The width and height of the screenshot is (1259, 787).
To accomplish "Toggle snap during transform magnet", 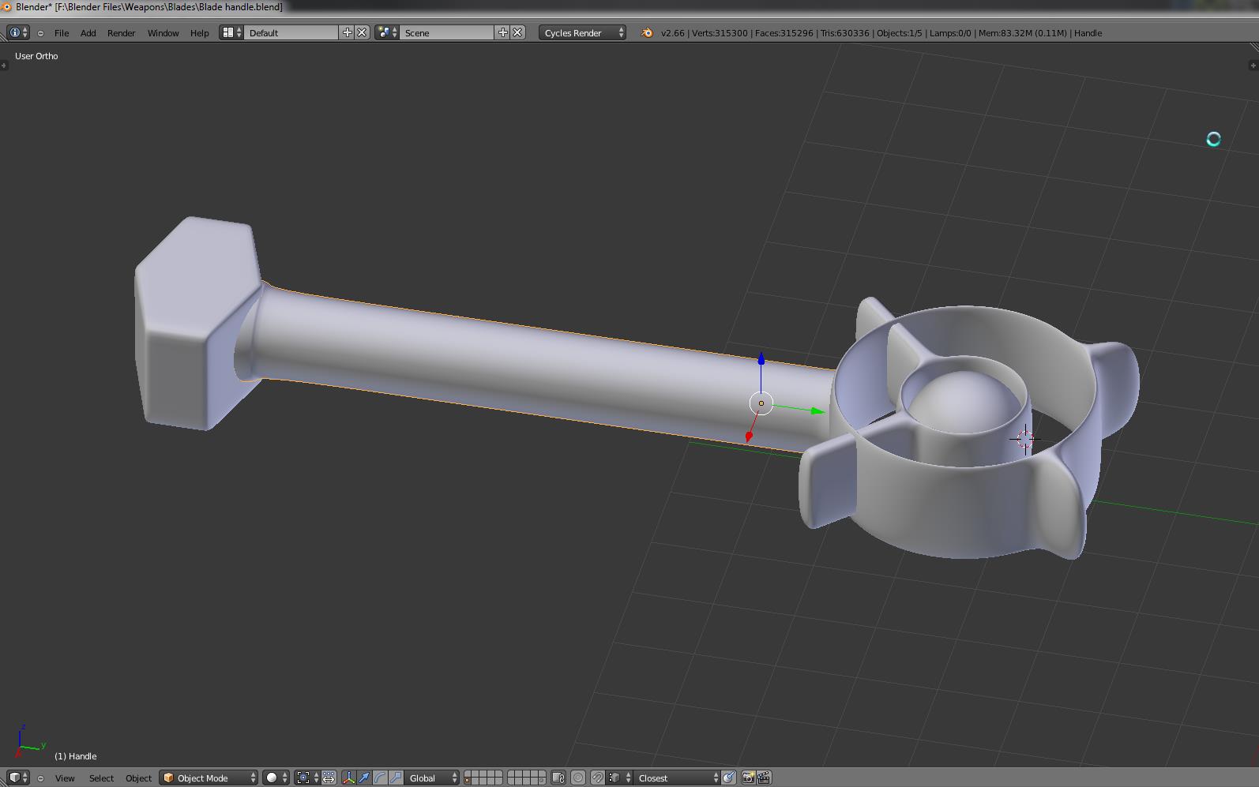I will 598,778.
